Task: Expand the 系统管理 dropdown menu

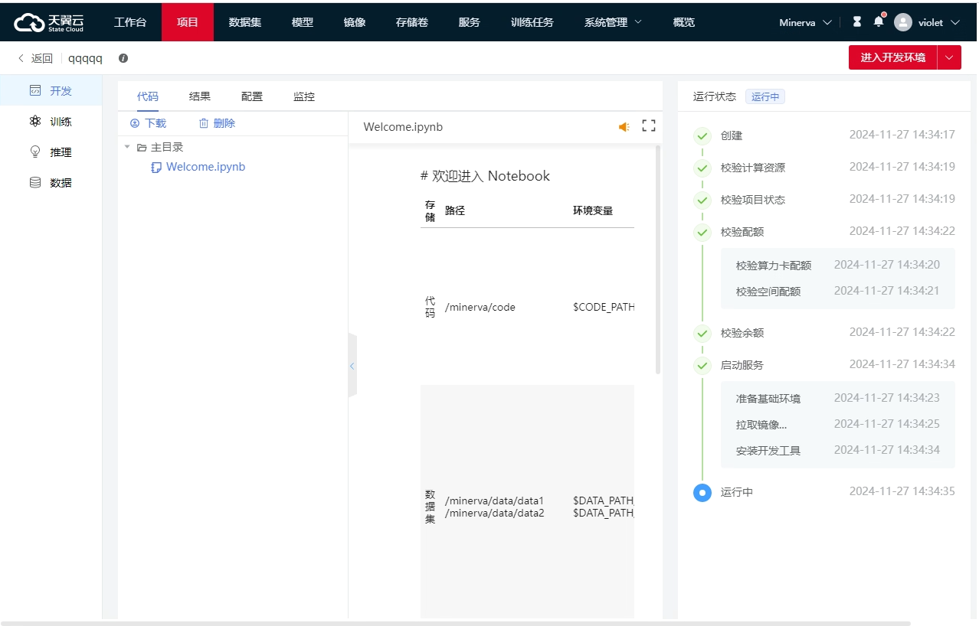Action: pos(613,22)
